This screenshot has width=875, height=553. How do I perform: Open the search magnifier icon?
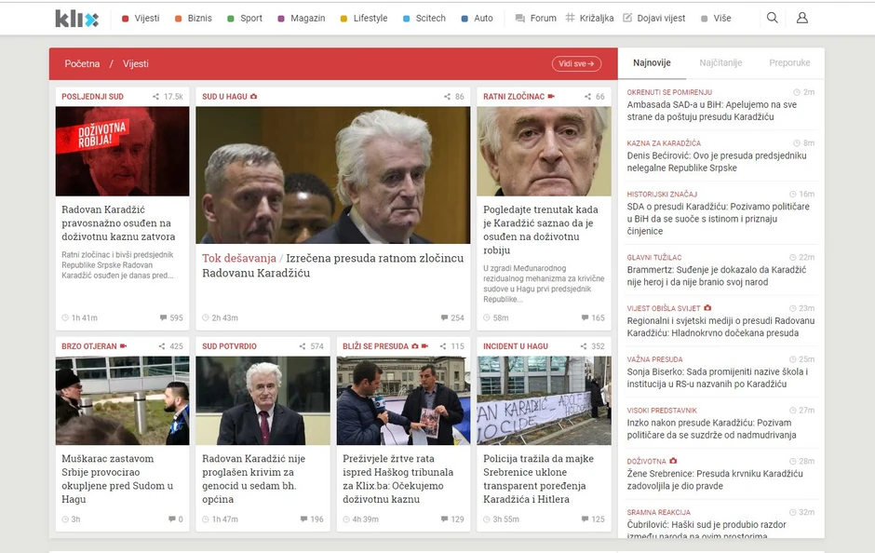click(773, 18)
